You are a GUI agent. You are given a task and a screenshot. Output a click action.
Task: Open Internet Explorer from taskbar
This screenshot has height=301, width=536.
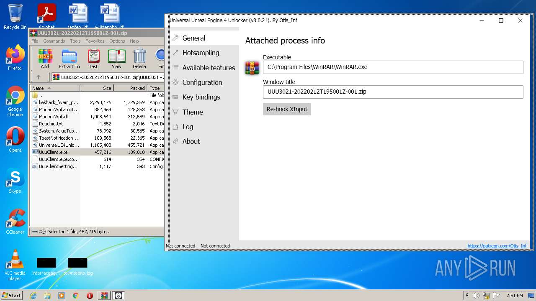33,296
